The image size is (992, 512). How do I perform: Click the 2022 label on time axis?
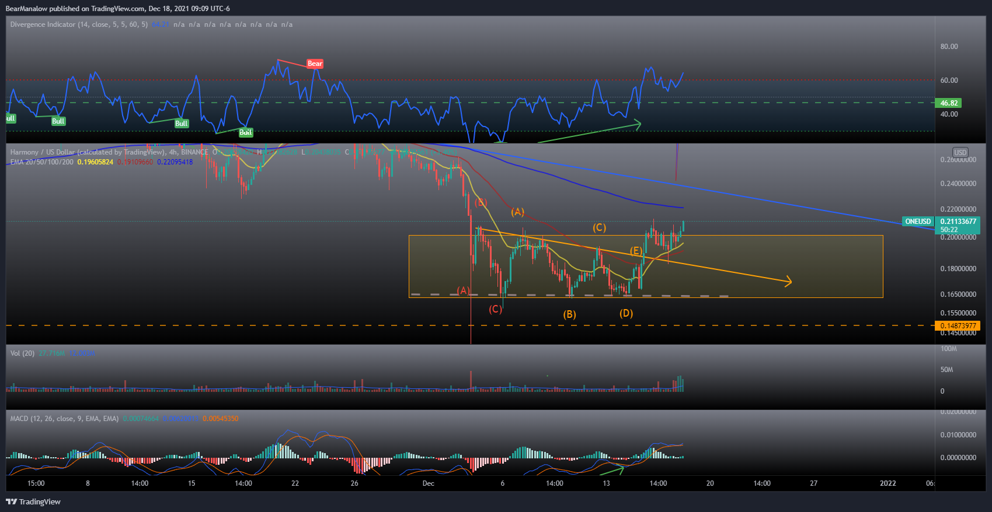tap(887, 483)
